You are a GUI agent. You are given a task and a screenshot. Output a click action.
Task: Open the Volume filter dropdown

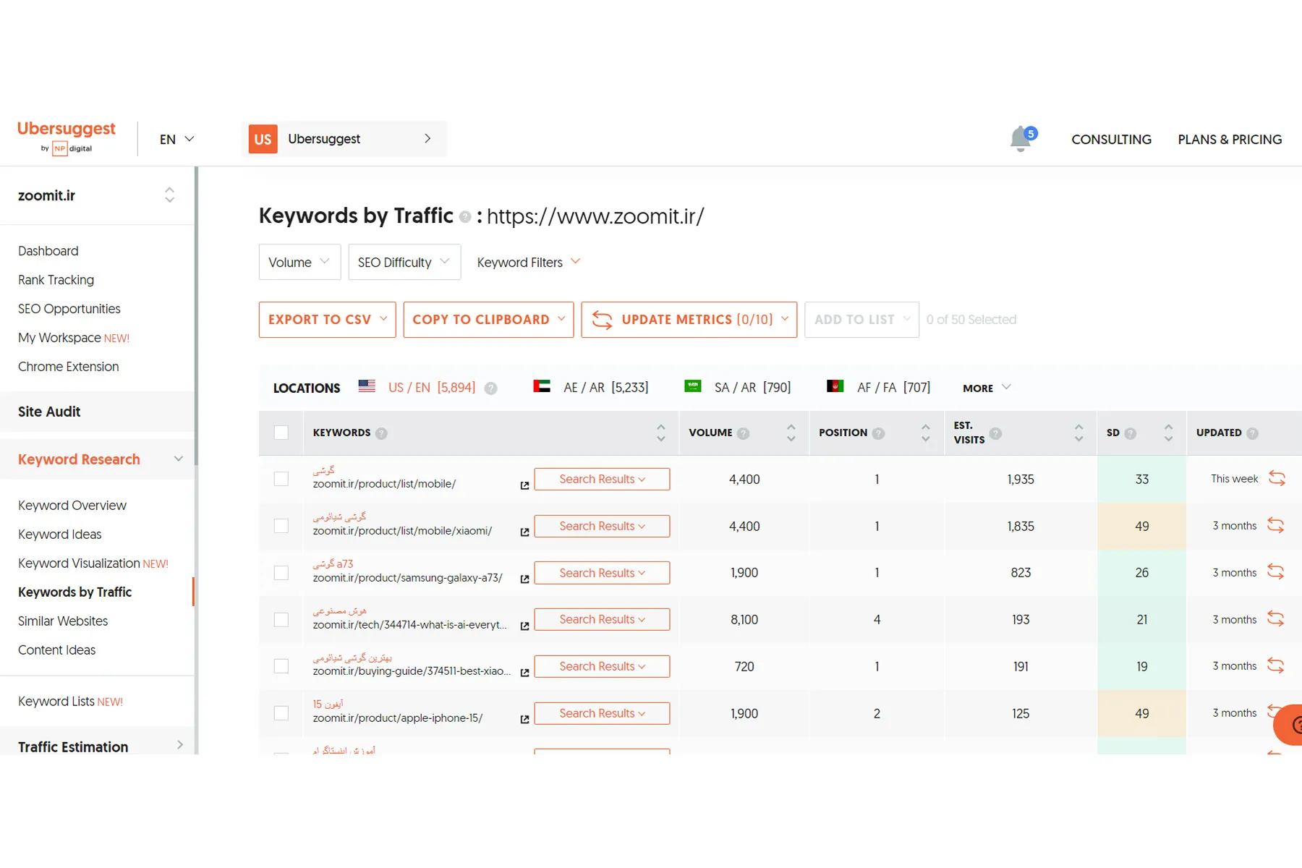pos(299,262)
